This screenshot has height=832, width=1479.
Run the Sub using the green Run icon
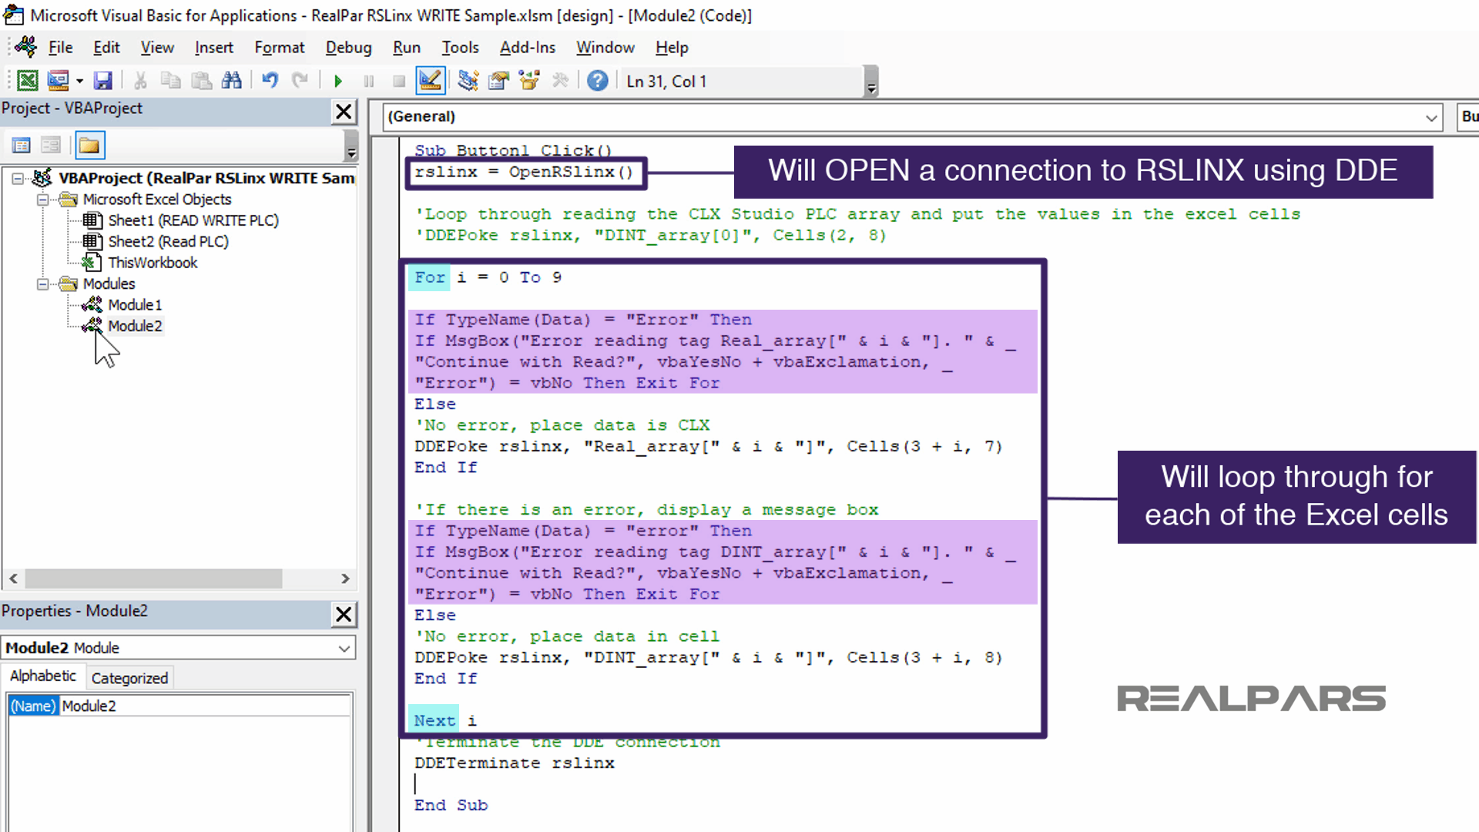click(x=337, y=80)
